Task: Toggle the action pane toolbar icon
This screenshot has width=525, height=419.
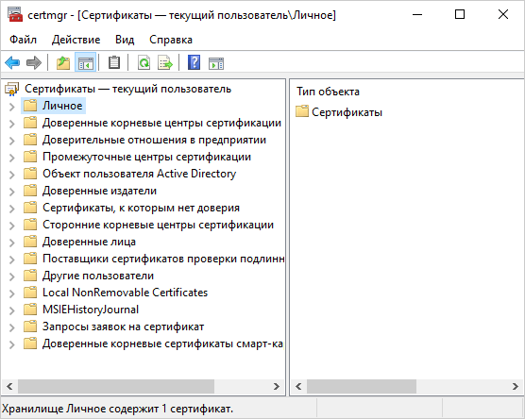Action: [216, 62]
